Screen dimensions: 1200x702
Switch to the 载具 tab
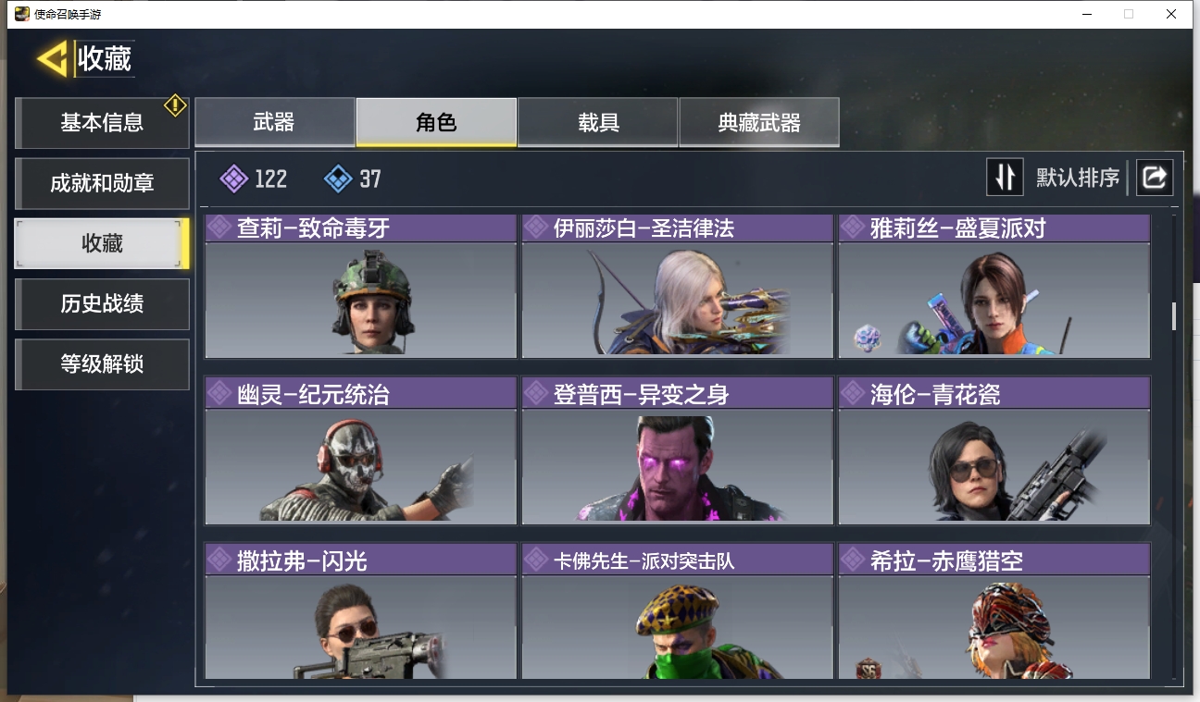click(x=598, y=122)
